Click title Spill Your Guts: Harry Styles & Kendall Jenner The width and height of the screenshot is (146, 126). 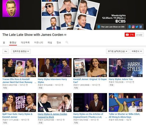coord(17,115)
